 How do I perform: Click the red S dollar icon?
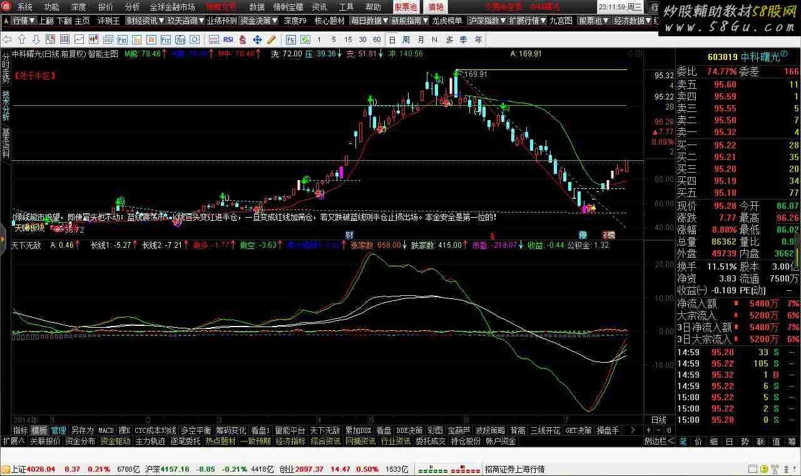(x=242, y=39)
